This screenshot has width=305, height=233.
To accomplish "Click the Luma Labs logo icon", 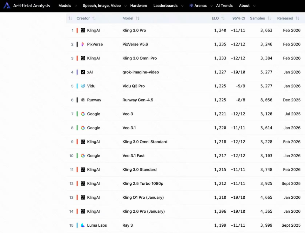I will [83, 225].
